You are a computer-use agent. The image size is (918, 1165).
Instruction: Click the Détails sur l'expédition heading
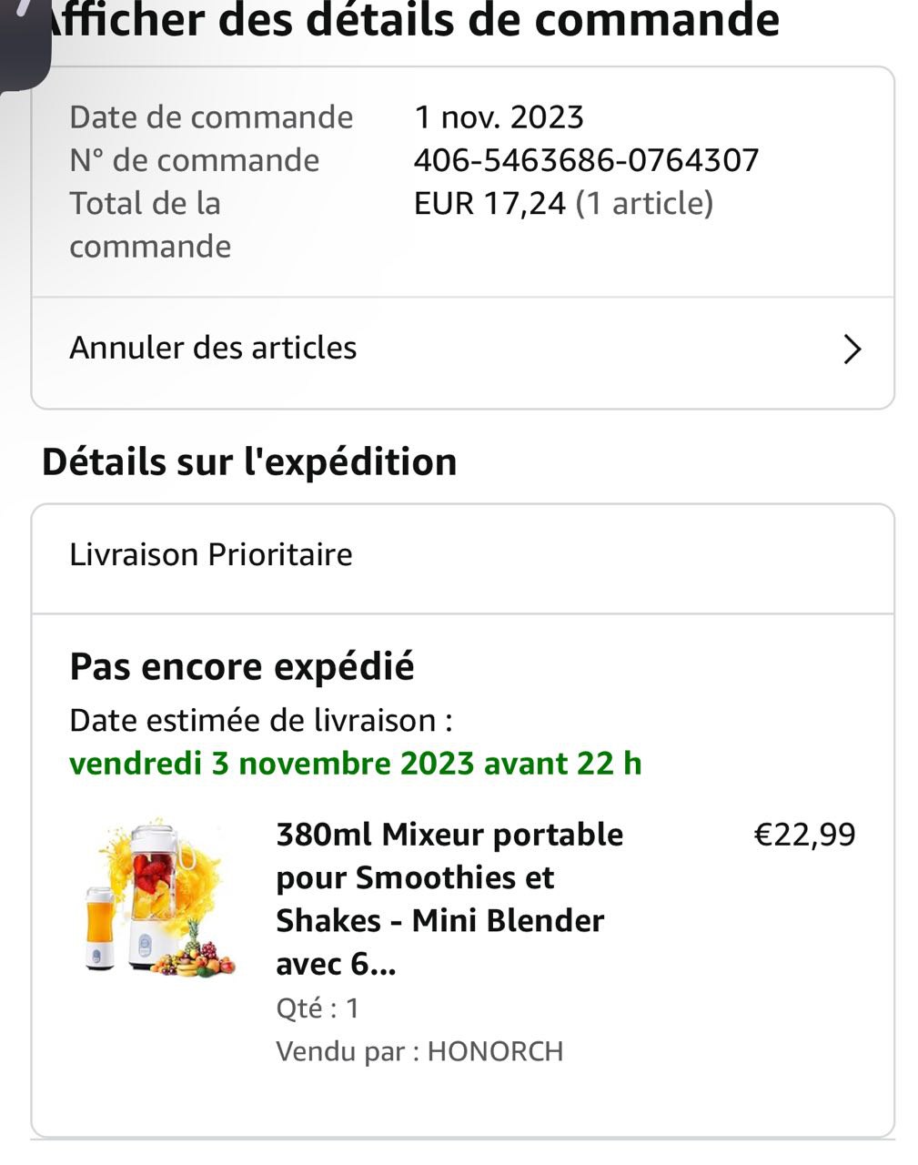click(x=249, y=461)
